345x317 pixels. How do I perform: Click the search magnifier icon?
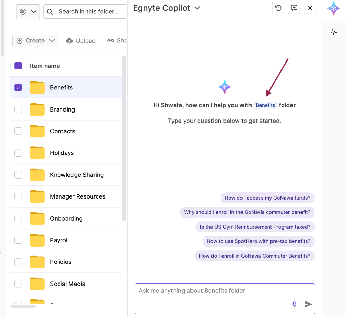pos(50,12)
